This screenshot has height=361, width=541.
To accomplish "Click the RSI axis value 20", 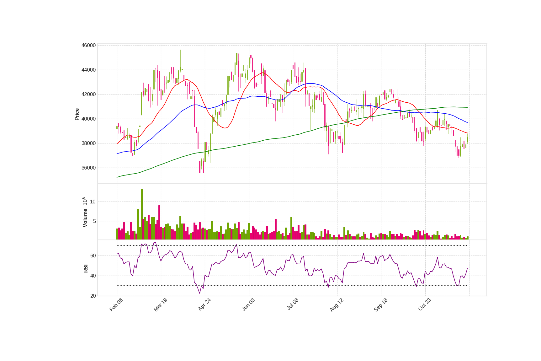I will click(93, 296).
